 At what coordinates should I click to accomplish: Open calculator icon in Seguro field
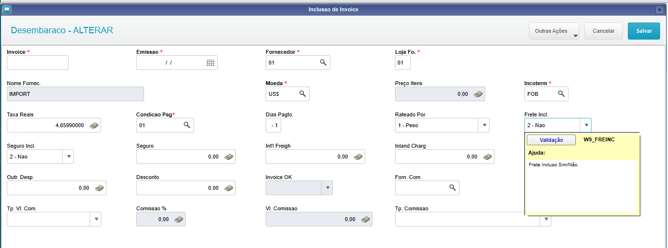click(229, 157)
